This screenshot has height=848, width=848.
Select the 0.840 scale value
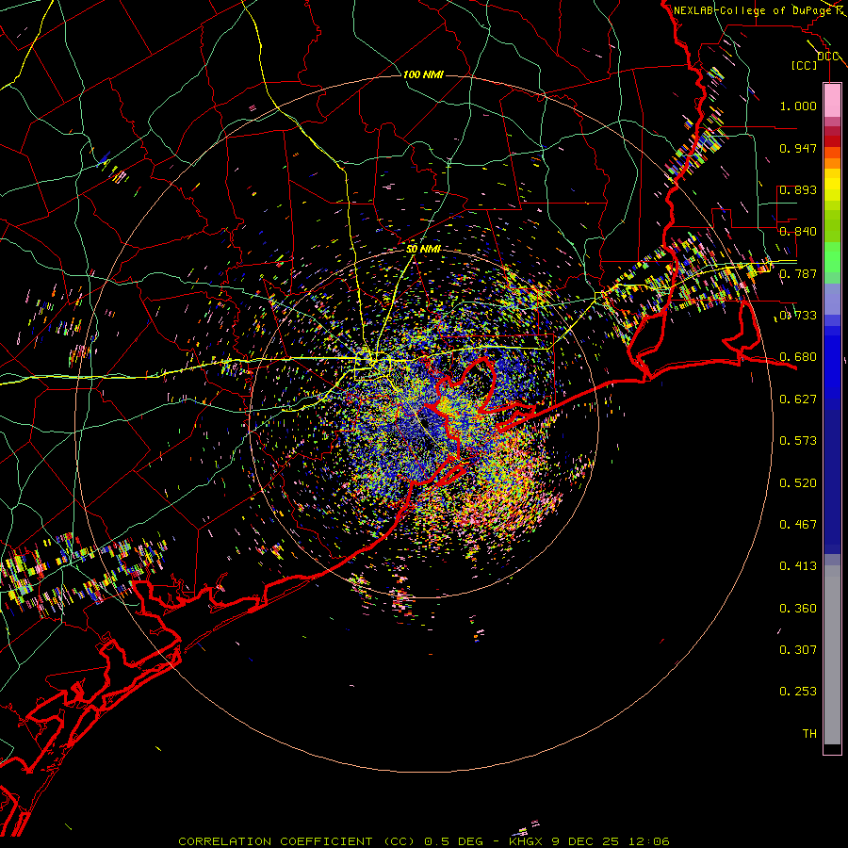coord(798,232)
